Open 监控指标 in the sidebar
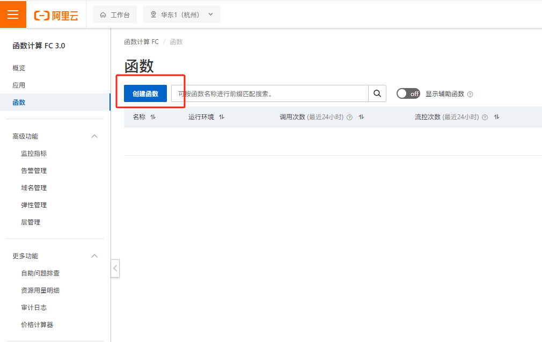542x342 pixels. [x=33, y=154]
